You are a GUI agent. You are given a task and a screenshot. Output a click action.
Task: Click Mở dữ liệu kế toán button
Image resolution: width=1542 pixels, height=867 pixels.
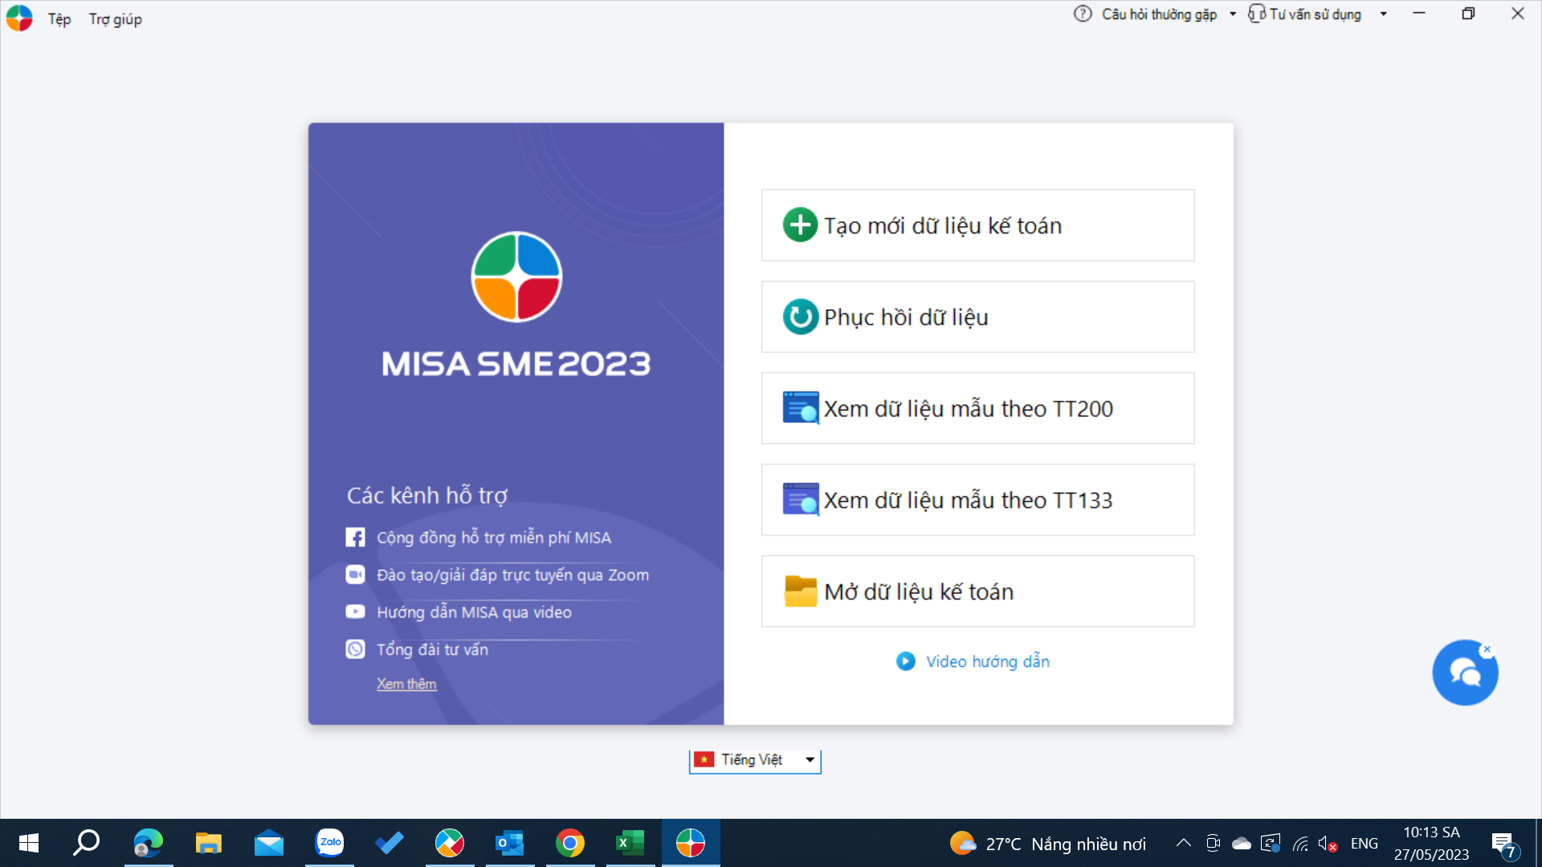point(977,591)
